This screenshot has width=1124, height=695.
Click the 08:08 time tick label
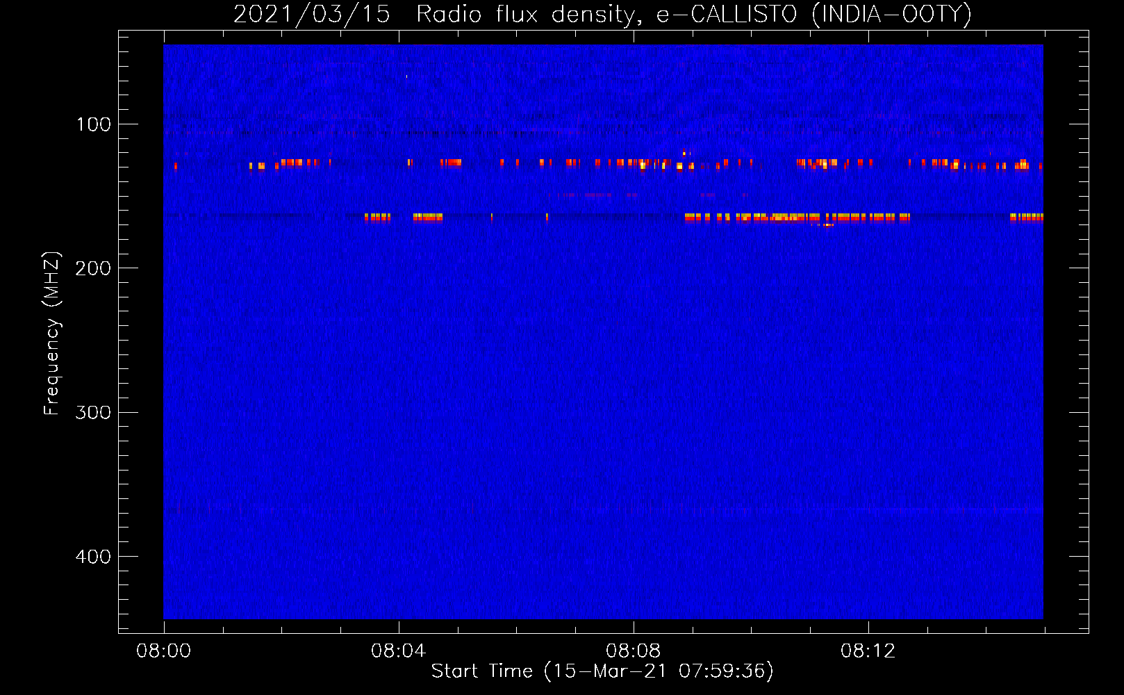click(634, 651)
